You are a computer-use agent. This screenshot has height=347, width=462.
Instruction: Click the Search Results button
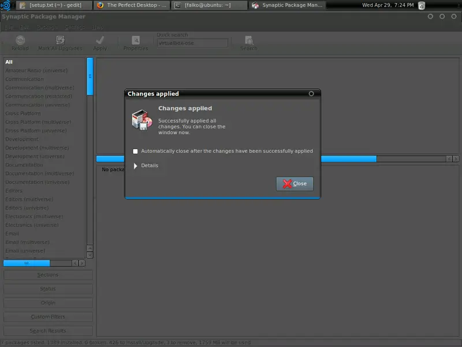tap(48, 331)
